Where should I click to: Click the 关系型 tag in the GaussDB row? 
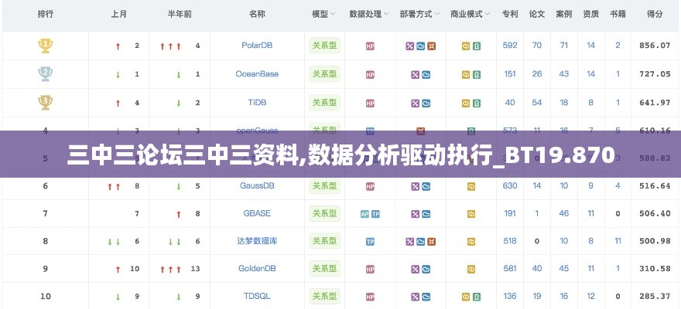pyautogui.click(x=324, y=186)
